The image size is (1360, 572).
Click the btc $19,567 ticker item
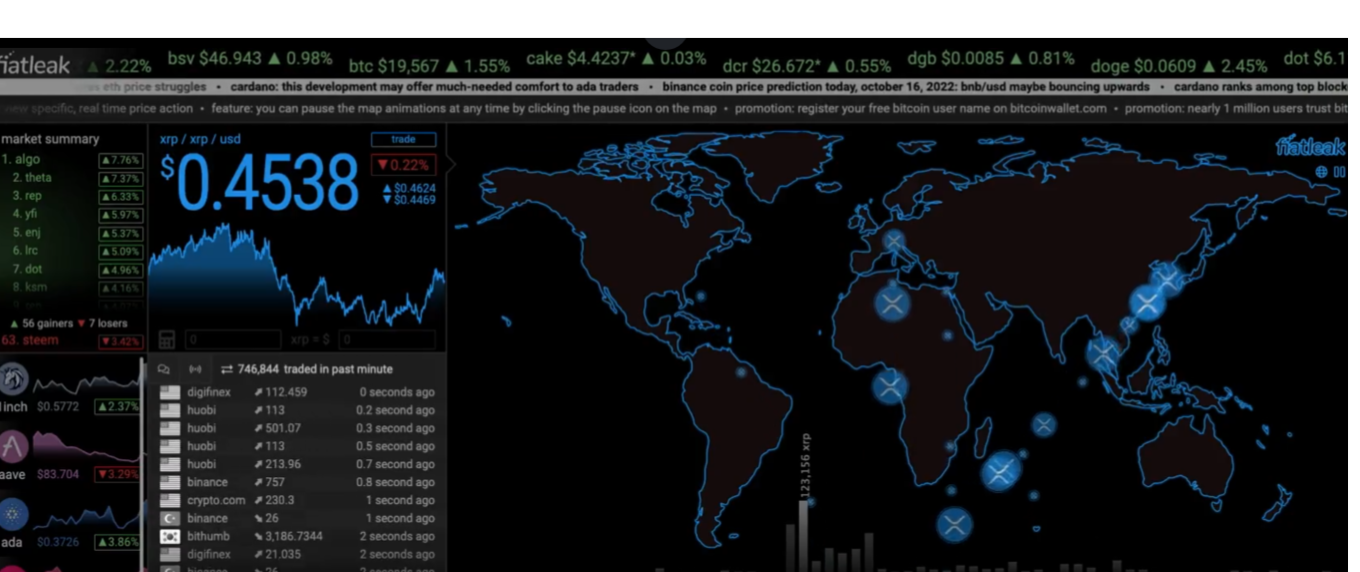430,66
